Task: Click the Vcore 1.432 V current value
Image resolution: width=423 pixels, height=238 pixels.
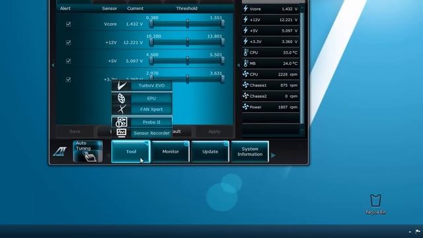Action: tap(134, 24)
